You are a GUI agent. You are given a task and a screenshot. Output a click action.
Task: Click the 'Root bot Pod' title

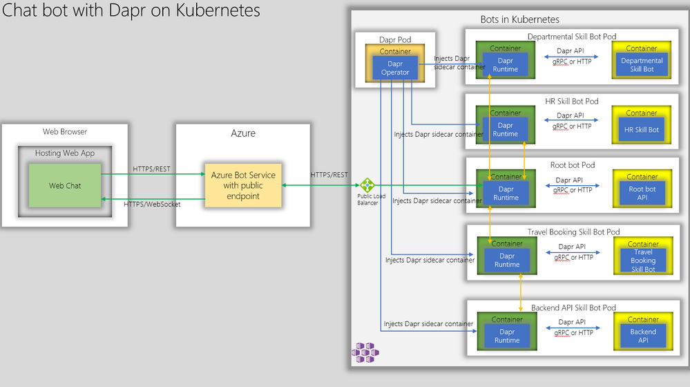tap(573, 165)
